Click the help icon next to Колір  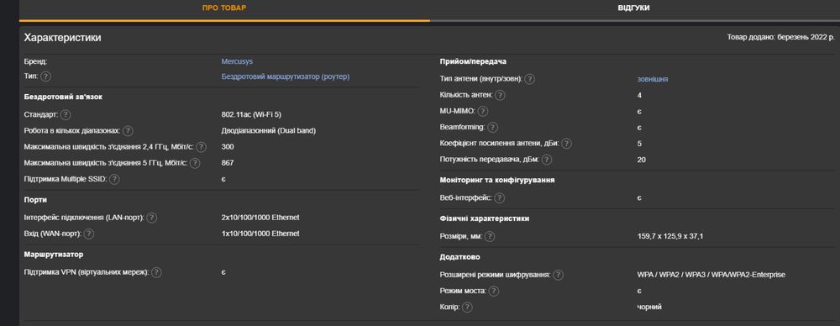click(x=467, y=307)
